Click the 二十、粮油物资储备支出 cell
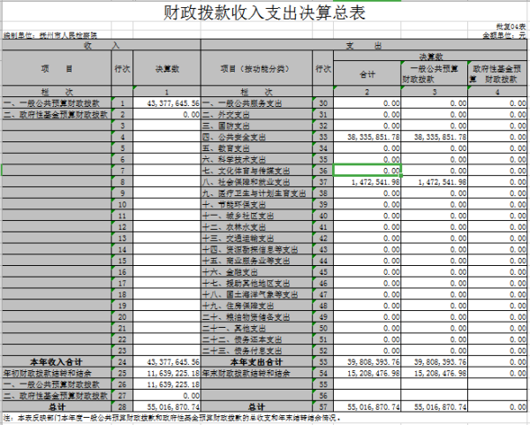 (256, 317)
